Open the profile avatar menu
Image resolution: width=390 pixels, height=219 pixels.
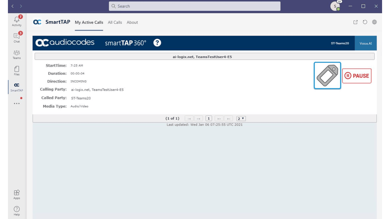(335, 6)
